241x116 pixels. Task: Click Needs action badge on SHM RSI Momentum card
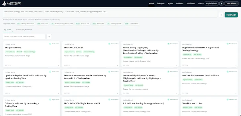coord(114,72)
